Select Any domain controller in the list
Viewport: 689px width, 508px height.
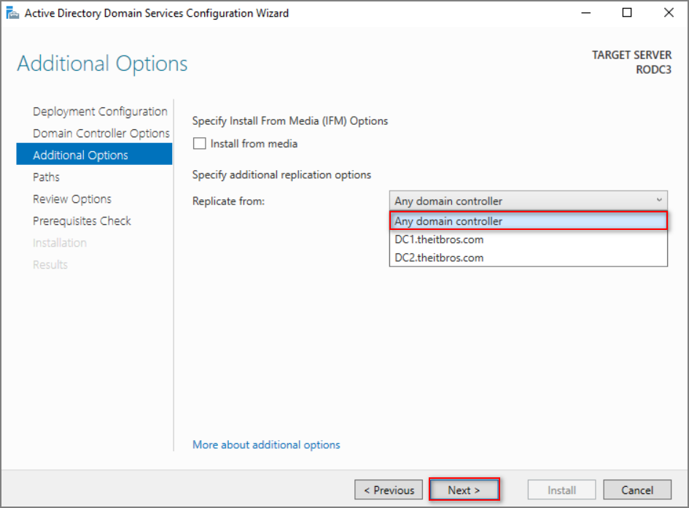(528, 221)
